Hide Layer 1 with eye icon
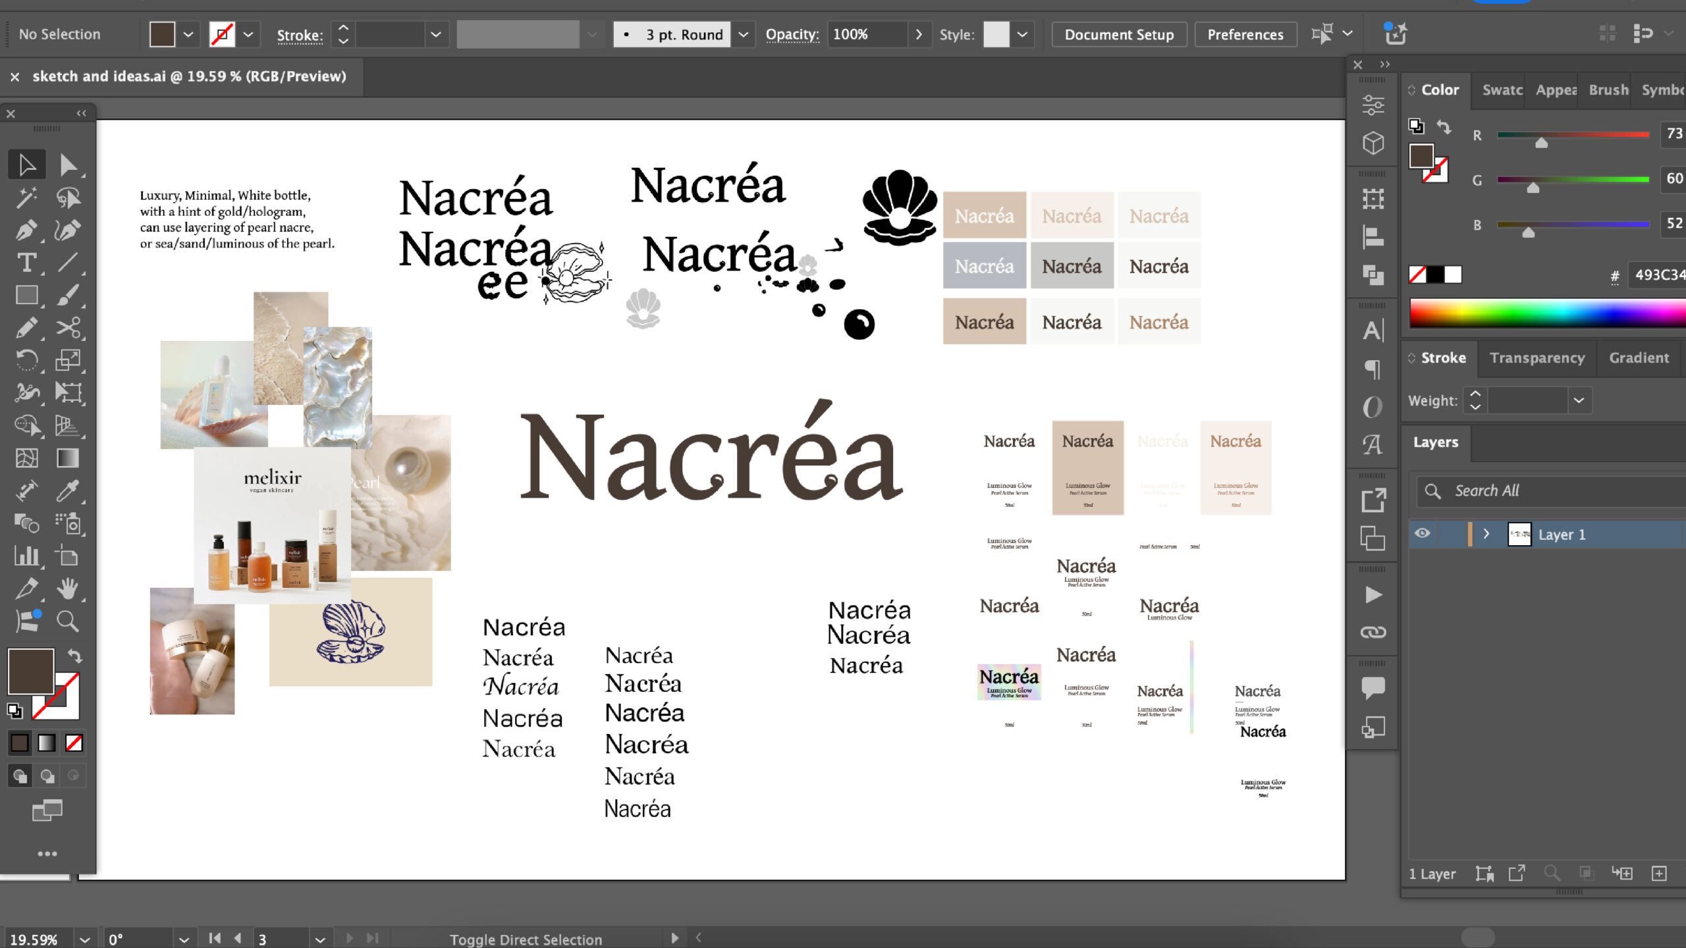 tap(1422, 534)
